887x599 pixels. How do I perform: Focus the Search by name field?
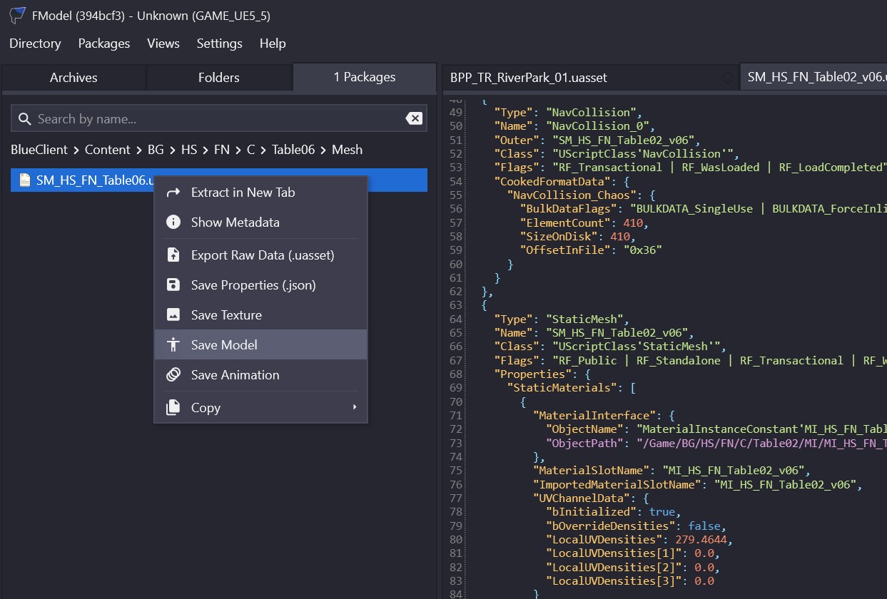[219, 119]
